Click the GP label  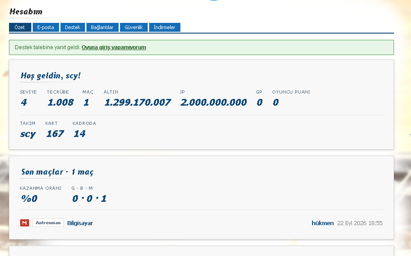259,92
